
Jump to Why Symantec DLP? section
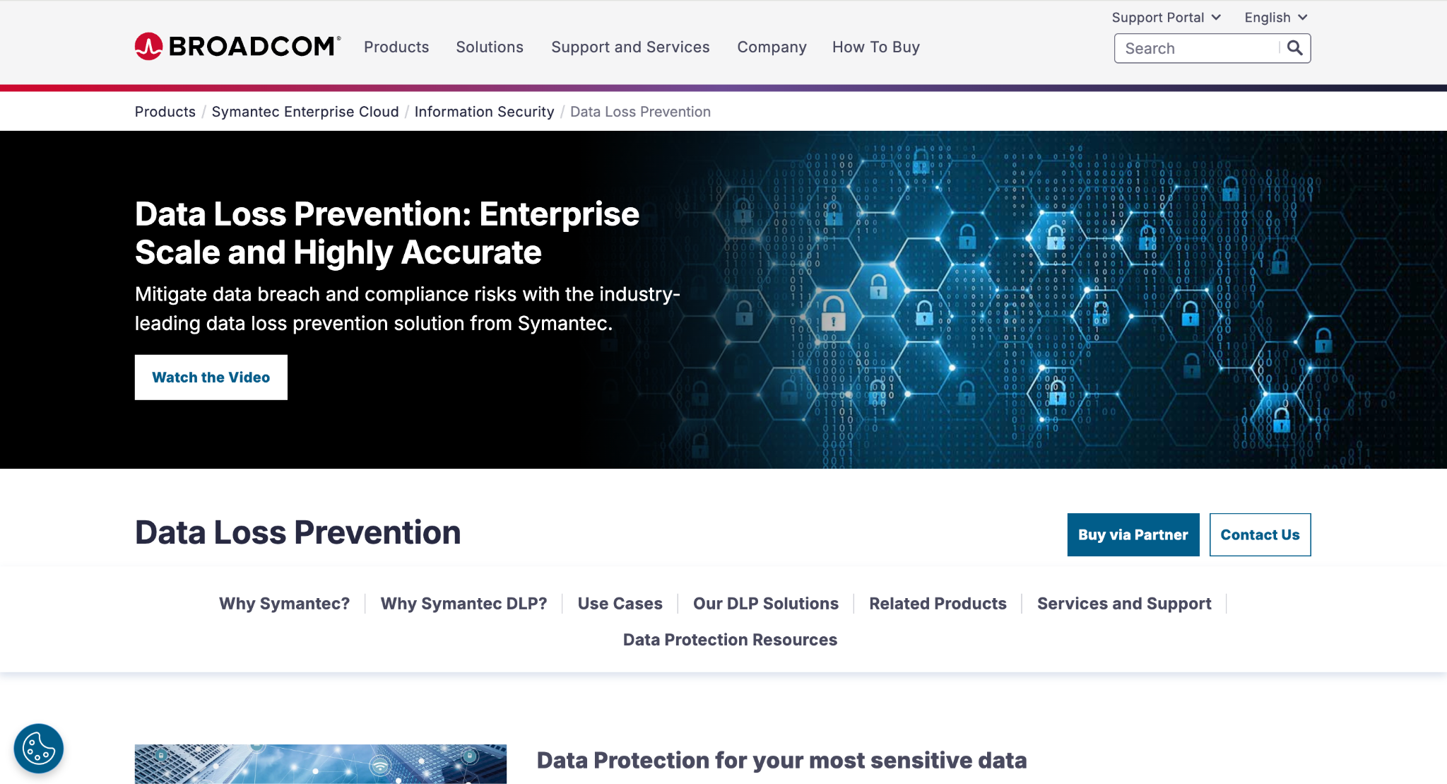click(464, 604)
